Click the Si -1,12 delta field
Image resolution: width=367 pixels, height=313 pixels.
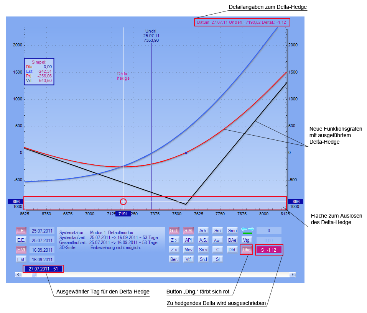click(x=269, y=250)
